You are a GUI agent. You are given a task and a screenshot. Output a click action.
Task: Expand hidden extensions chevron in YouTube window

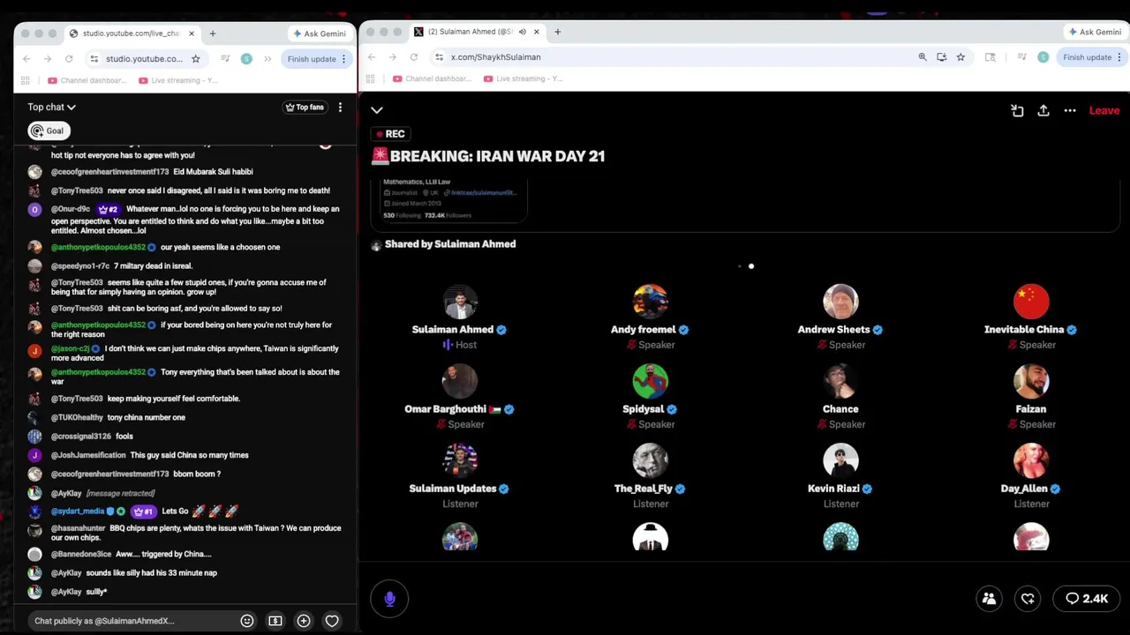click(x=267, y=59)
